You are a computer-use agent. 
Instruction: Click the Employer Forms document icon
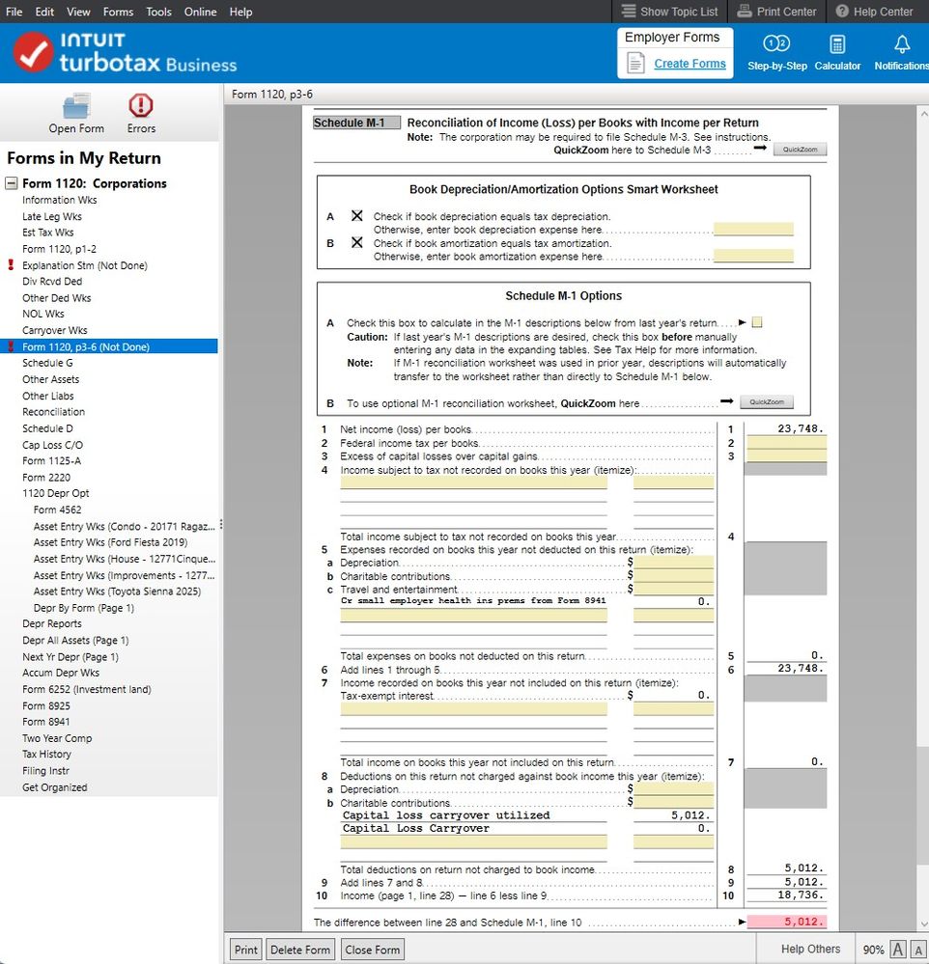click(635, 63)
